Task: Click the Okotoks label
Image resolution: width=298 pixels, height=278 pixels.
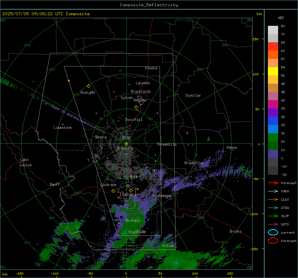Action: (x=132, y=220)
